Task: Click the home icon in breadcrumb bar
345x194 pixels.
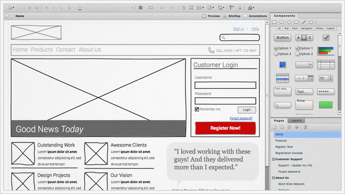Action: coord(7,16)
